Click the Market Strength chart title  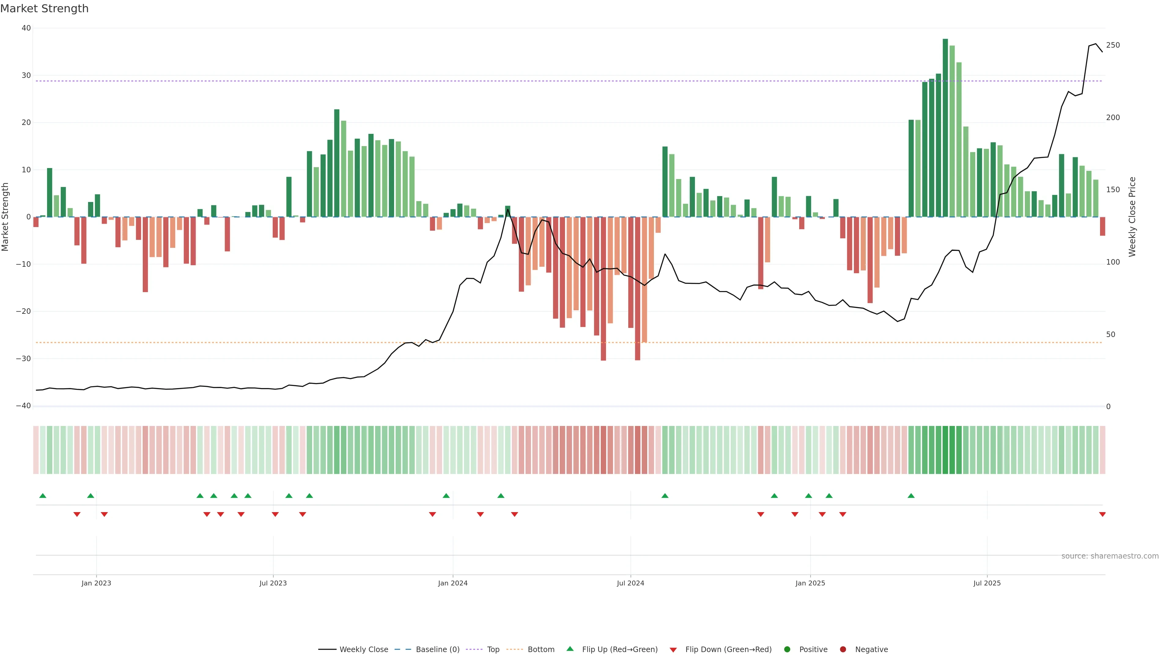click(x=44, y=9)
